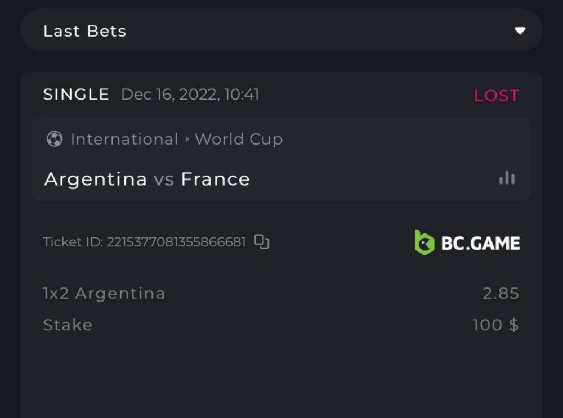This screenshot has width=563, height=418.
Task: Click the 100 $ stake amount
Action: point(495,325)
